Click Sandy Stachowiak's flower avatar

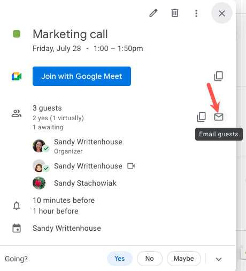39,183
